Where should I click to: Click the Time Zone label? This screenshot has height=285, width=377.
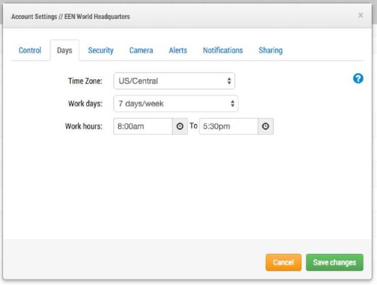click(85, 81)
